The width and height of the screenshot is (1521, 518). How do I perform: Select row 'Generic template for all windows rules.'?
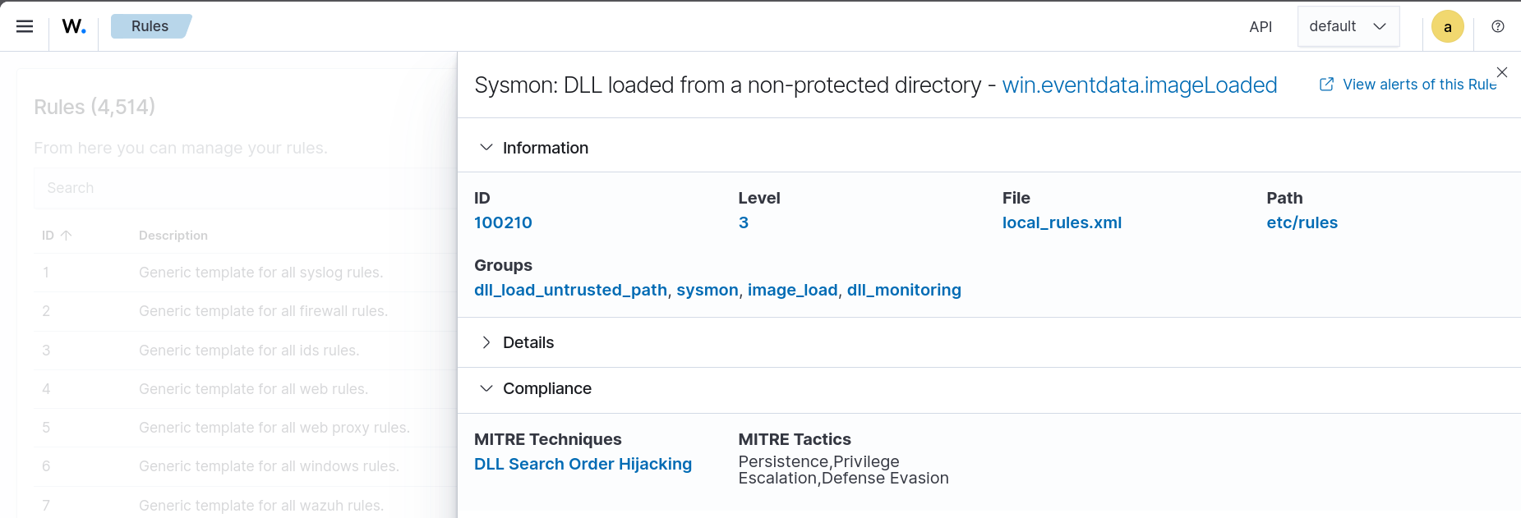(x=245, y=466)
